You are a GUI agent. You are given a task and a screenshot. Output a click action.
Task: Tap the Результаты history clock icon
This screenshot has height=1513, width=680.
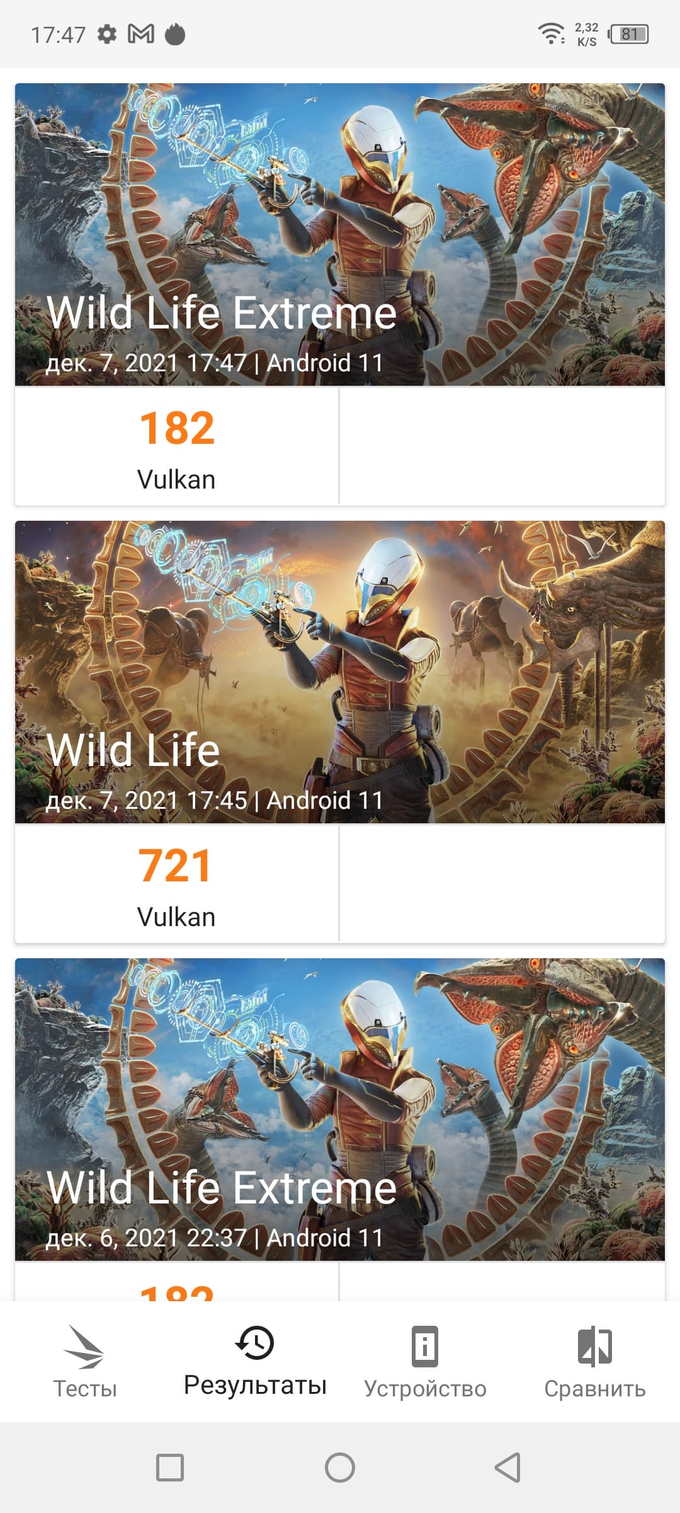254,1342
